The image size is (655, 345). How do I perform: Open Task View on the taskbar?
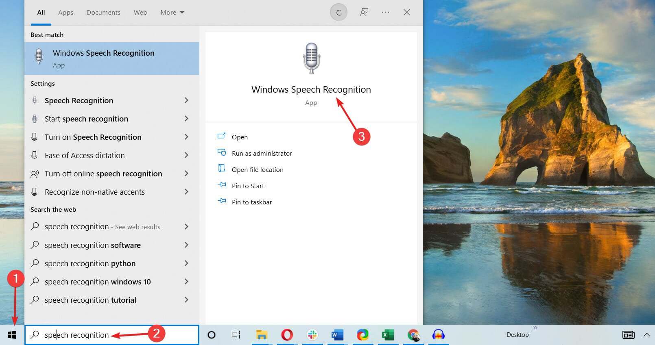pos(236,335)
